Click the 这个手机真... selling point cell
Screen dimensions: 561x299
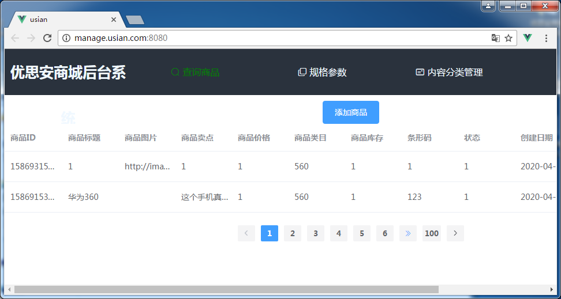click(x=205, y=197)
